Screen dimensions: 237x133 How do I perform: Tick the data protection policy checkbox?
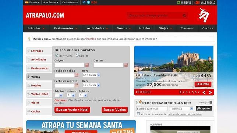pyautogui.click(x=138, y=114)
